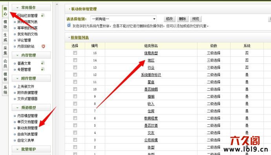Click the add icon beside 网站栏目管理
This screenshot has height=155, width=271.
click(x=43, y=16)
